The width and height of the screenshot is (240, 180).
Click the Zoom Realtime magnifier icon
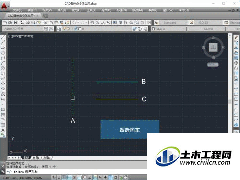[x=97, y=23]
